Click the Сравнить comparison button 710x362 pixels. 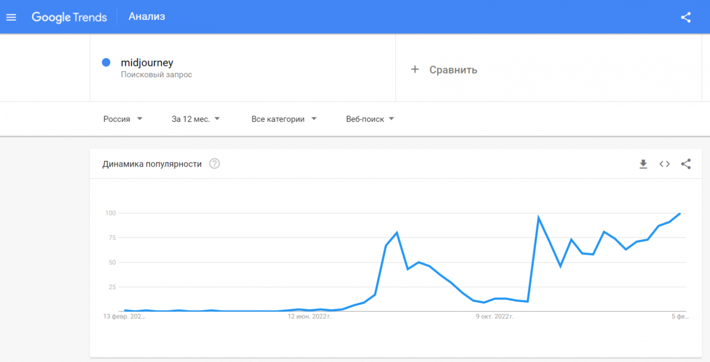tap(453, 70)
